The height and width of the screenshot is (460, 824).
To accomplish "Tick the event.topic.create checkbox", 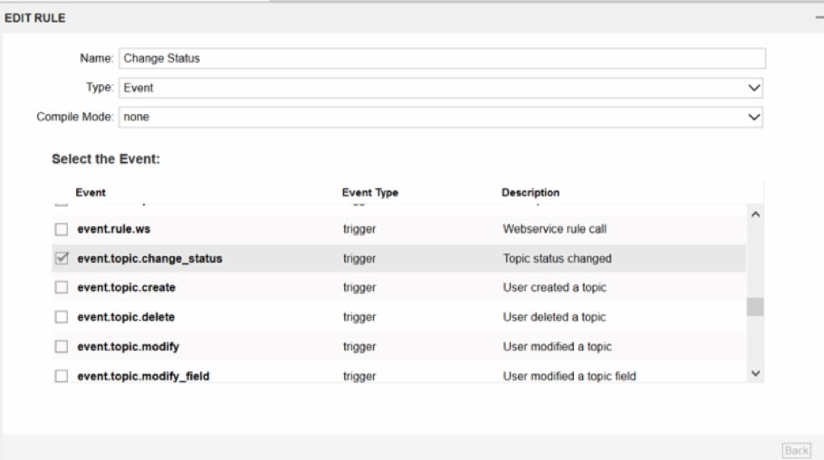I will pyautogui.click(x=61, y=288).
